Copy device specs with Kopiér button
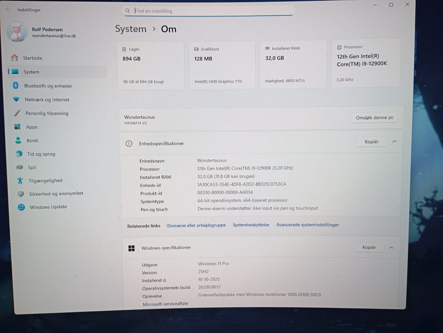 coord(371,141)
